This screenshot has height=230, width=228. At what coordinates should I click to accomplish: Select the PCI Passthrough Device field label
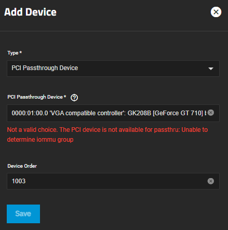click(x=35, y=97)
